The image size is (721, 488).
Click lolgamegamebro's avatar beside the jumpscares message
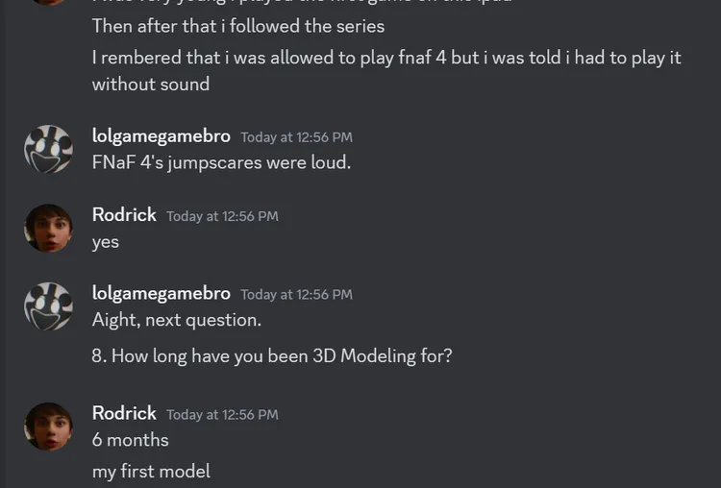(x=48, y=149)
